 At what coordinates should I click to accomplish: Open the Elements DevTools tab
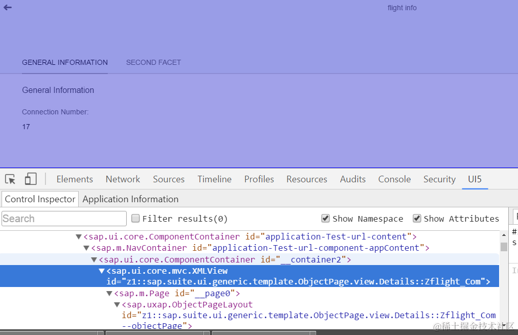pos(75,179)
